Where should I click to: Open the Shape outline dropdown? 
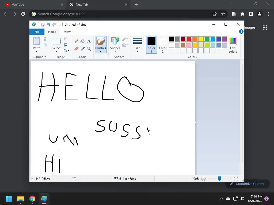click(125, 39)
